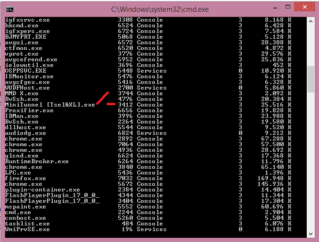Click the ctfmon.exe process name
The height and width of the screenshot is (242, 319).
click(24, 48)
